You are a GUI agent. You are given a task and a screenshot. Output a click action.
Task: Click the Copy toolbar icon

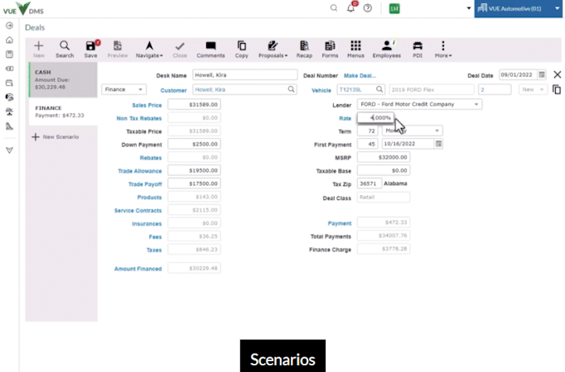(241, 50)
